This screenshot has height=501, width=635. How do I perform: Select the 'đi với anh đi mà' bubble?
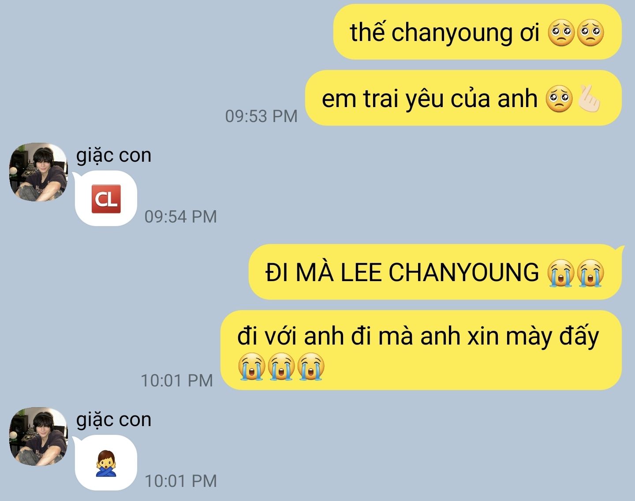(x=421, y=350)
